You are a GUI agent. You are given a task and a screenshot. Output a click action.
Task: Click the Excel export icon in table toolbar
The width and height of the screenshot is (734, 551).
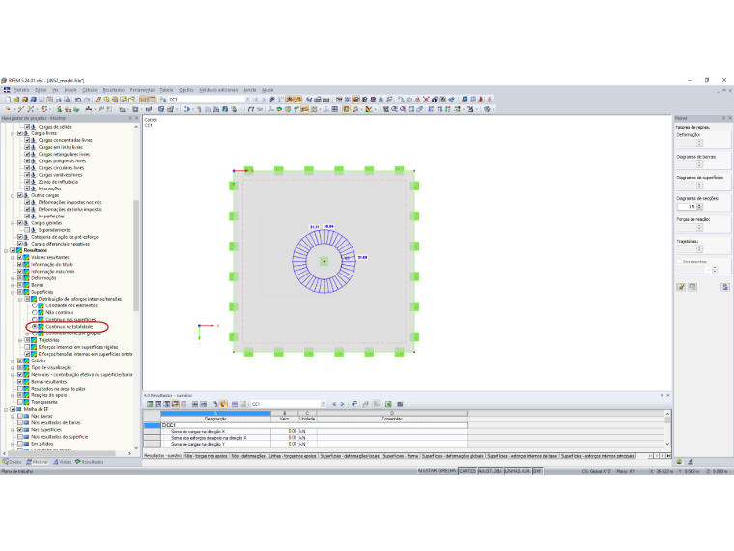[388, 404]
